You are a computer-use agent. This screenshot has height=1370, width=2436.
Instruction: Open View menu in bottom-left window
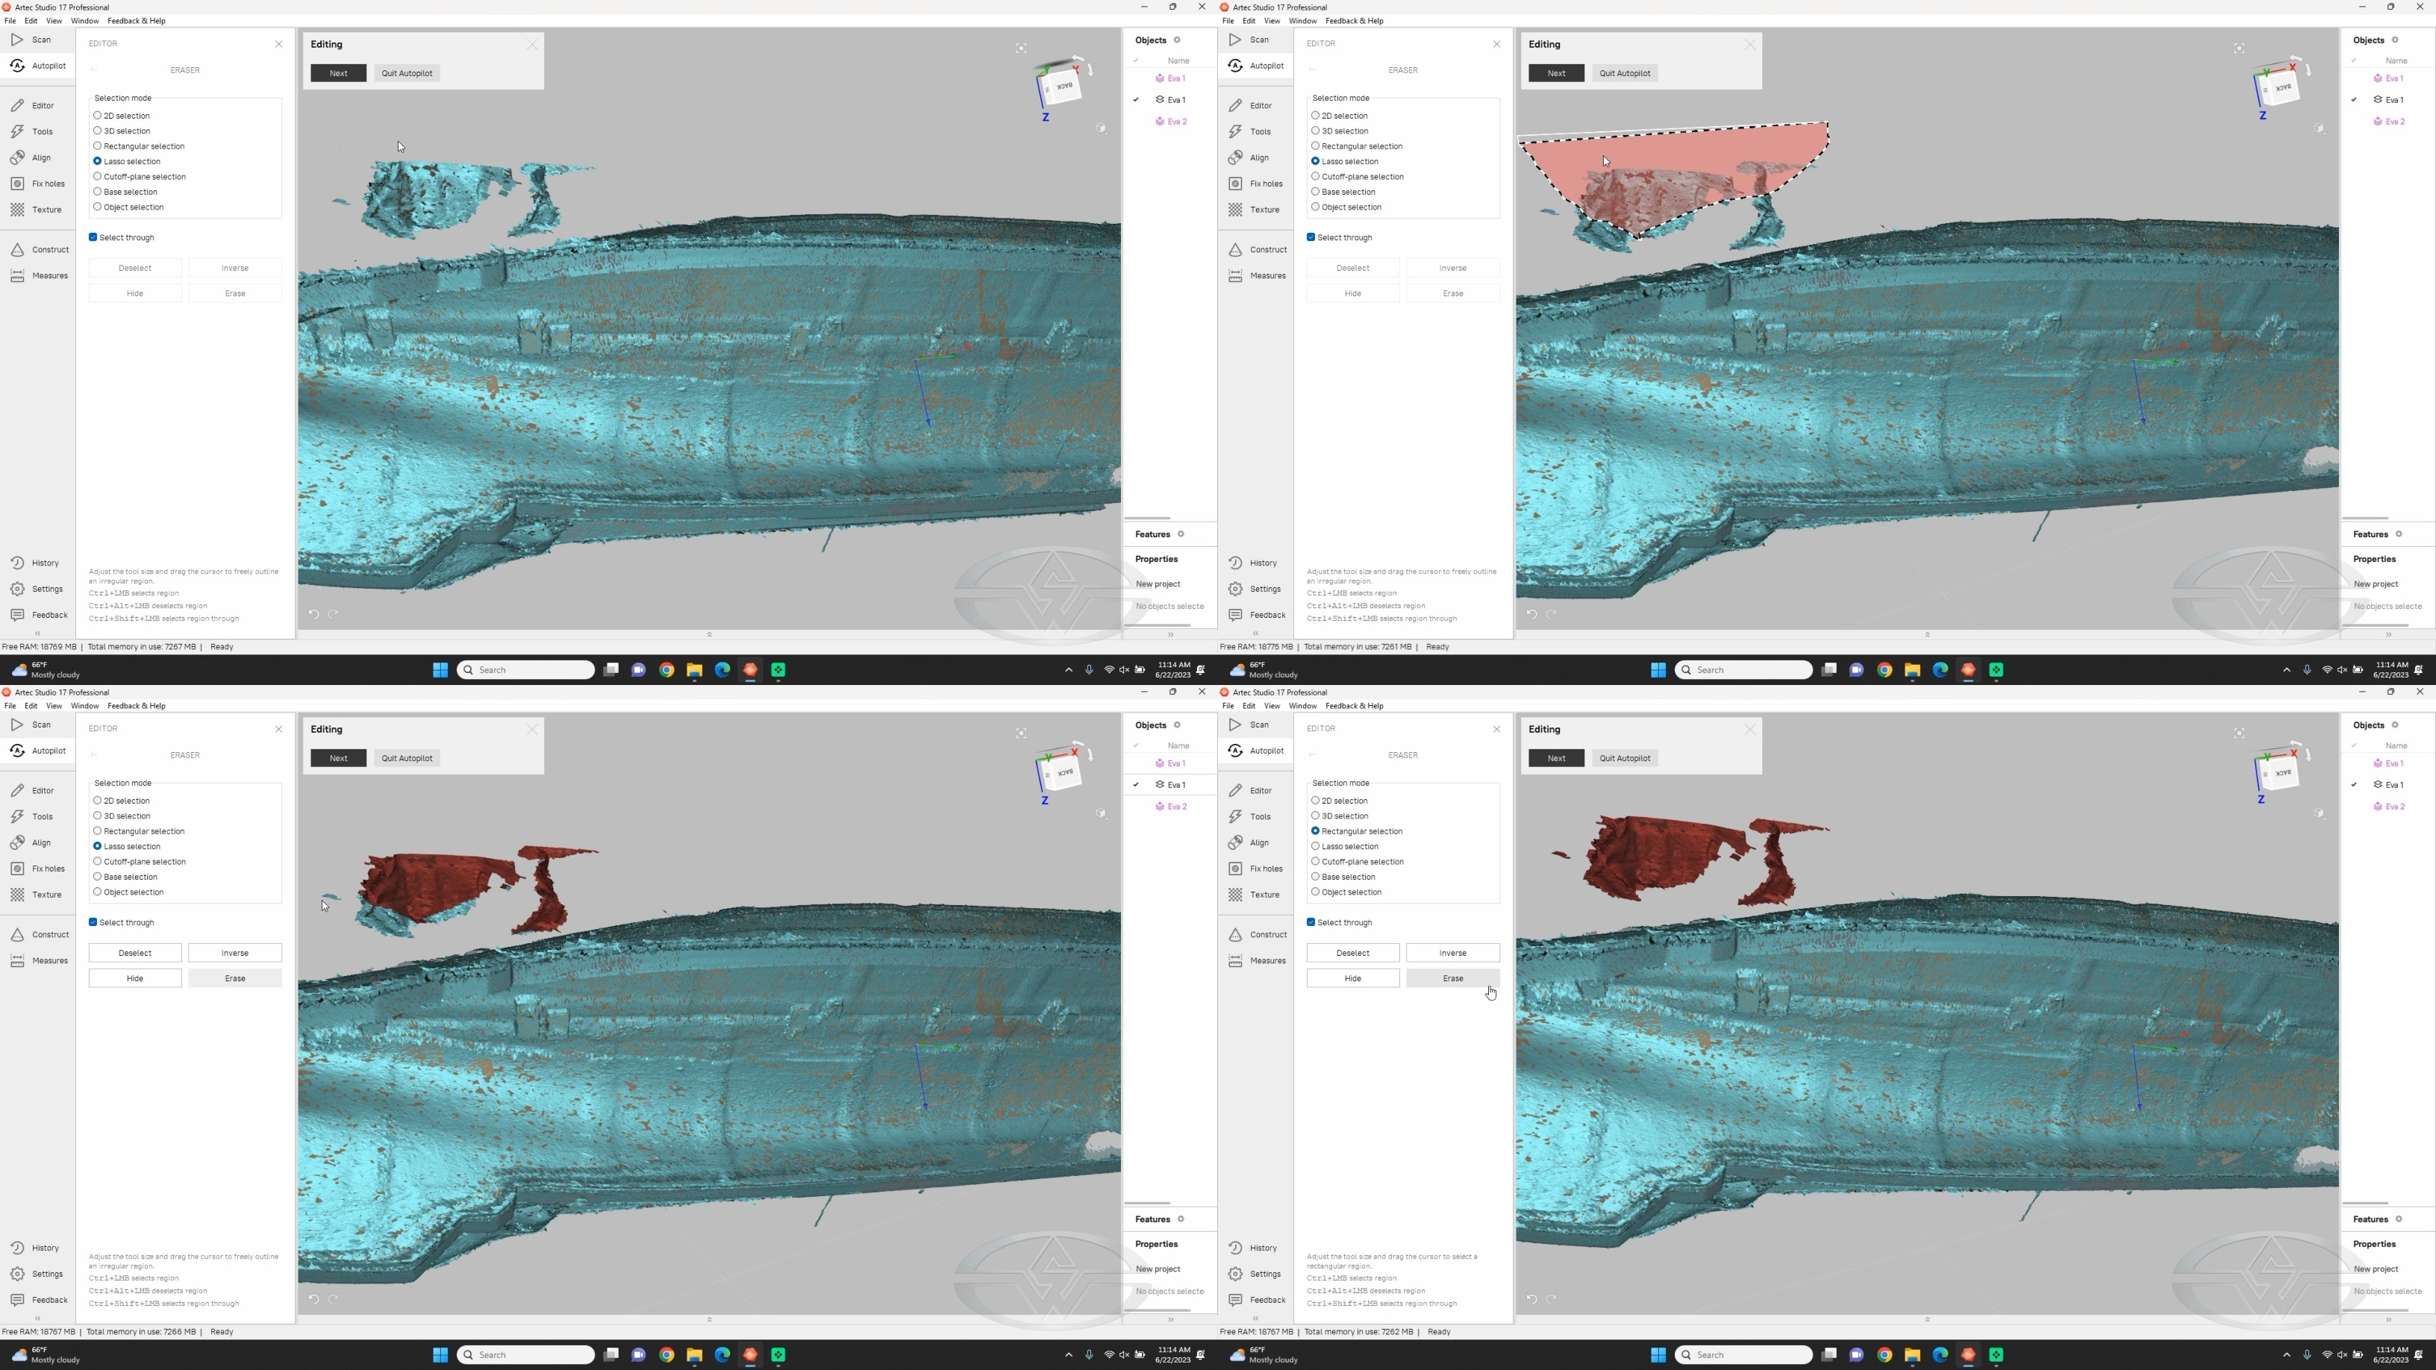pyautogui.click(x=54, y=705)
